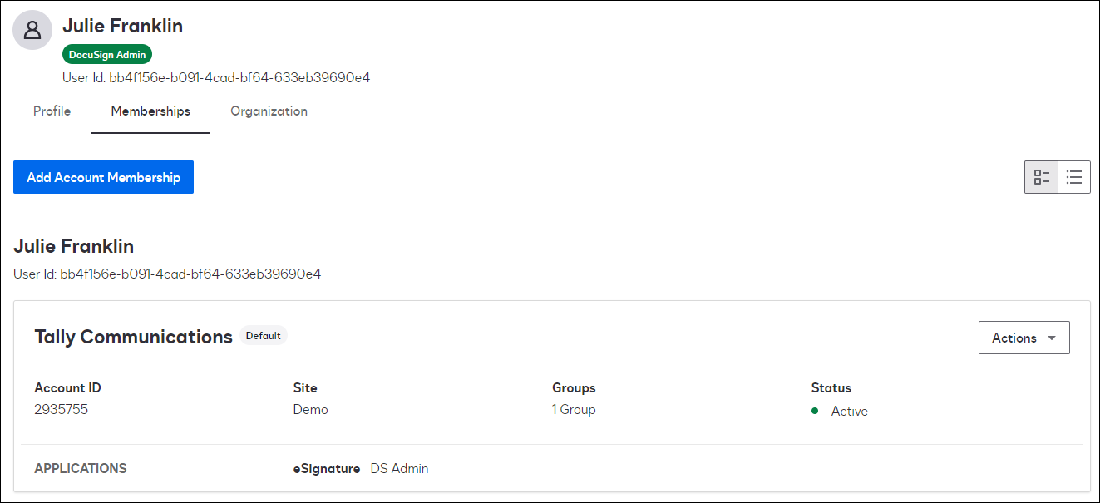Viewport: 1100px width, 503px height.
Task: Click the DocuSign Admin badge
Action: point(107,55)
